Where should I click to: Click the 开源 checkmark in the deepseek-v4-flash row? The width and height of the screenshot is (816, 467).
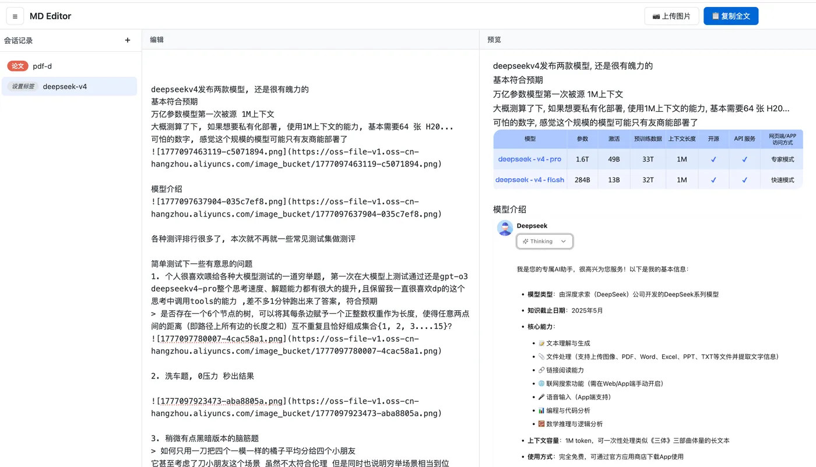pyautogui.click(x=713, y=180)
